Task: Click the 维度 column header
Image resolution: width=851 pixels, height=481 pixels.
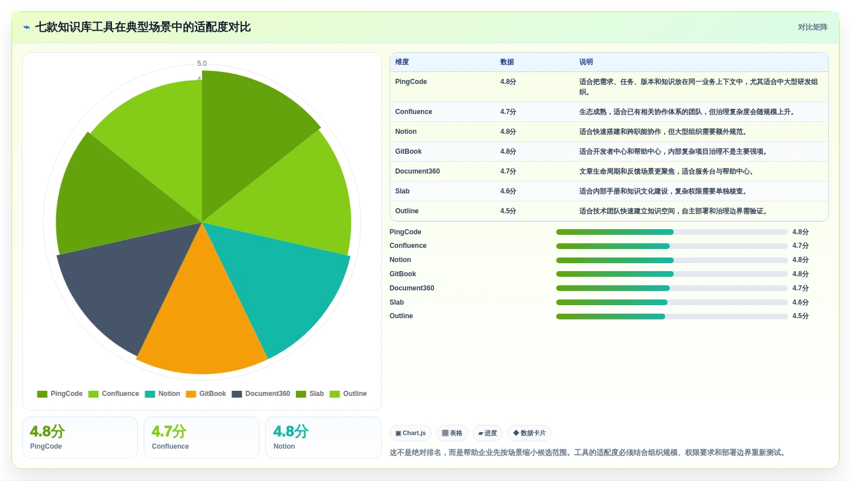Action: pyautogui.click(x=402, y=62)
